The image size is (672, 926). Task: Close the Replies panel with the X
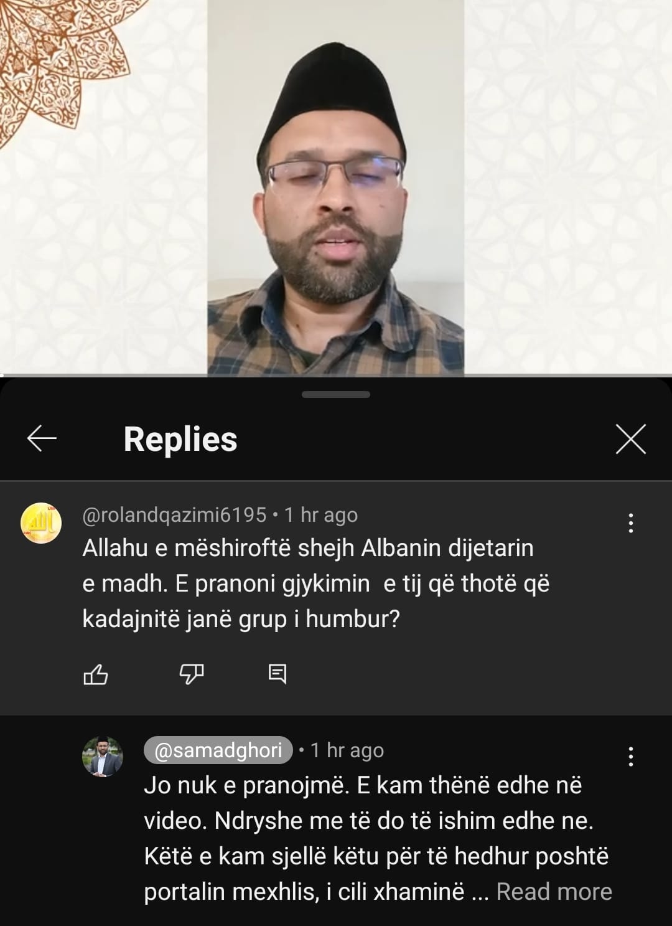click(630, 439)
